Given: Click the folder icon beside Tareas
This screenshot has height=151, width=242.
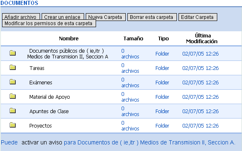Looking at the screenshot, I should coord(12,67).
